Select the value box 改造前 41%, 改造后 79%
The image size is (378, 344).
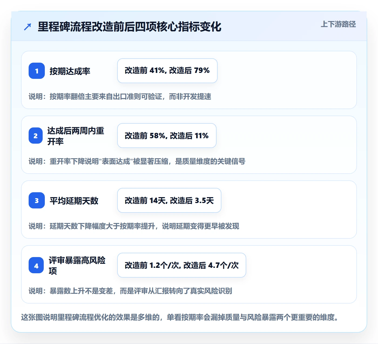pos(167,71)
